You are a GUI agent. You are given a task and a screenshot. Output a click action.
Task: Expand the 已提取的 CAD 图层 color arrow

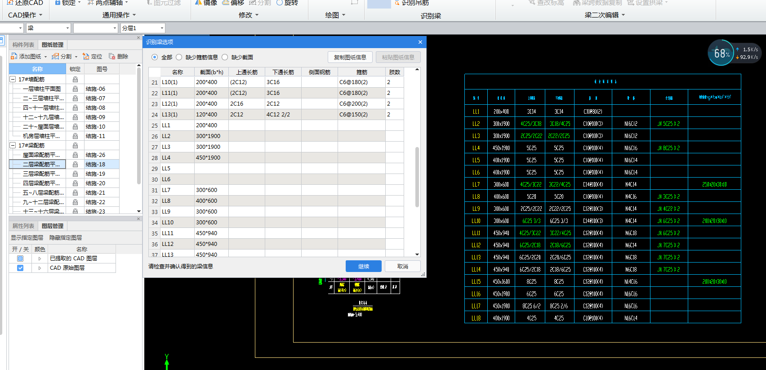pyautogui.click(x=40, y=259)
